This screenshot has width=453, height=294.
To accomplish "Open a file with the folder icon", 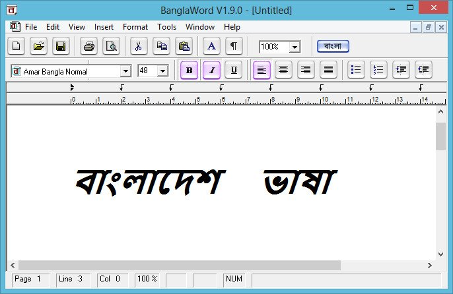I will coord(39,46).
